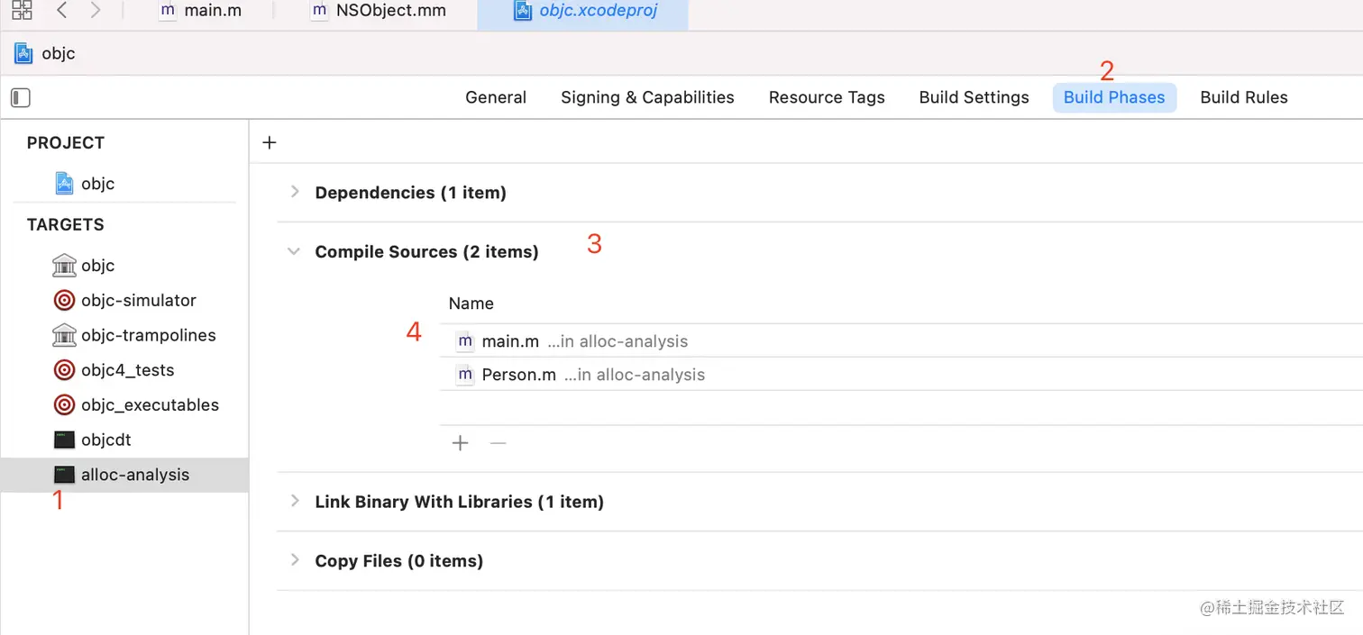Select the objc4_tests target
Screen dimensions: 1363x635
click(x=127, y=370)
